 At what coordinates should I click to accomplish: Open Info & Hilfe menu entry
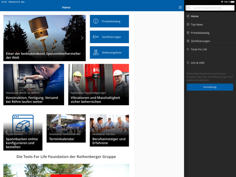click(x=210, y=63)
